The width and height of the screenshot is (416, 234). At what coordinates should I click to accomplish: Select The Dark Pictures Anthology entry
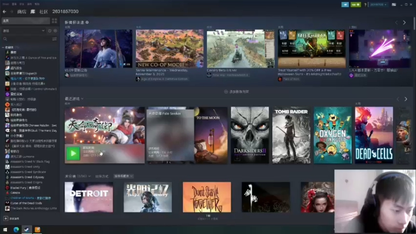coord(31,209)
